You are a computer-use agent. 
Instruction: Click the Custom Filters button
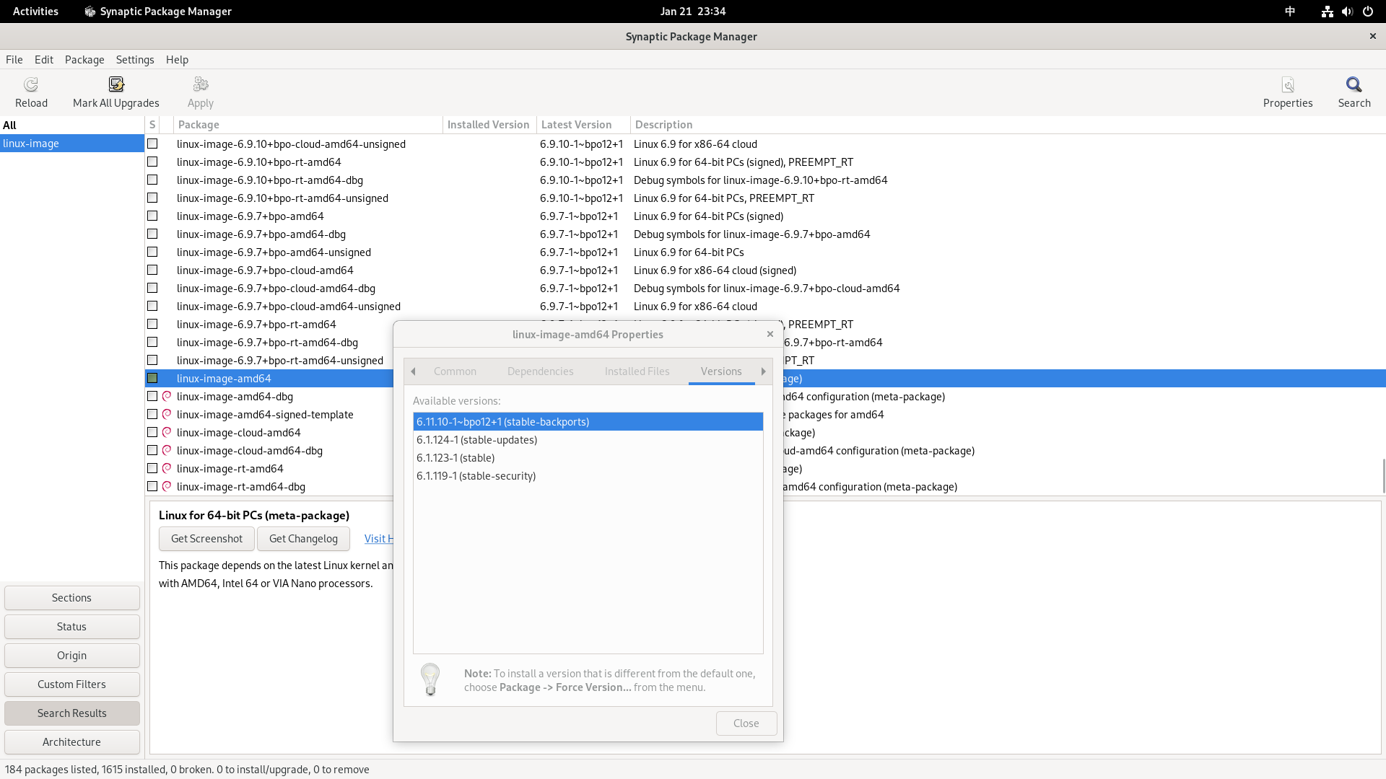[71, 685]
